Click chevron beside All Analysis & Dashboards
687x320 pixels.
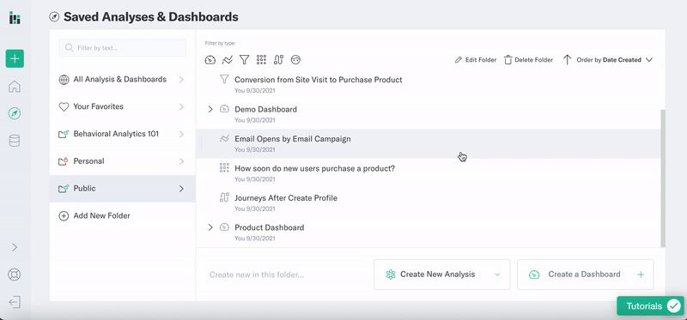(x=181, y=80)
